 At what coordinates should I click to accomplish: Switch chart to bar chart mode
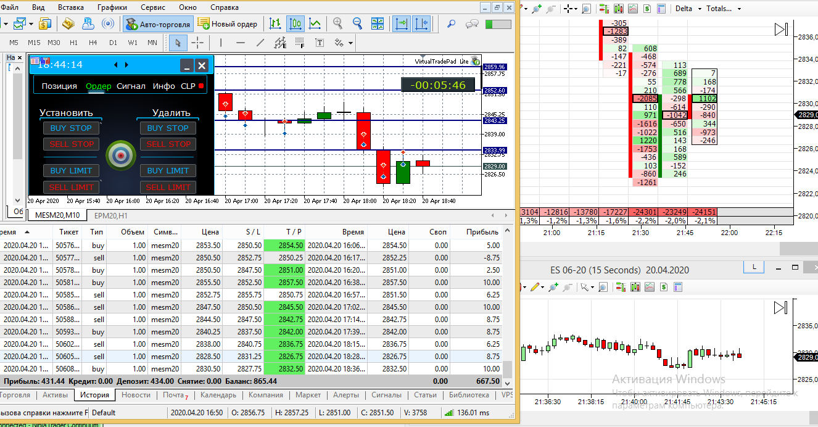[275, 24]
